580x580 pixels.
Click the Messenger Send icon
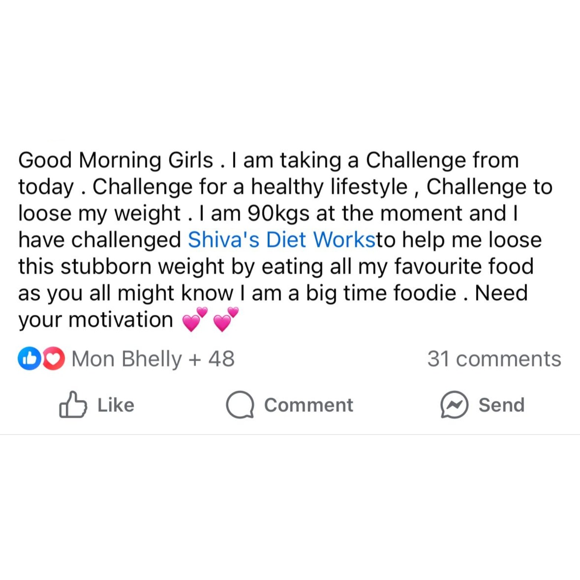[x=454, y=405]
